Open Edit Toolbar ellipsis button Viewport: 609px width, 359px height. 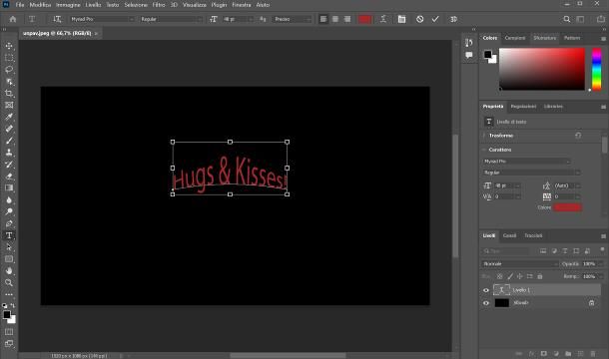click(x=9, y=294)
